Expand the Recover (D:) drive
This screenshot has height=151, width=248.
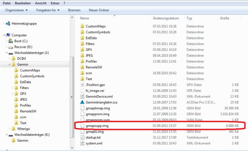coord(7,47)
